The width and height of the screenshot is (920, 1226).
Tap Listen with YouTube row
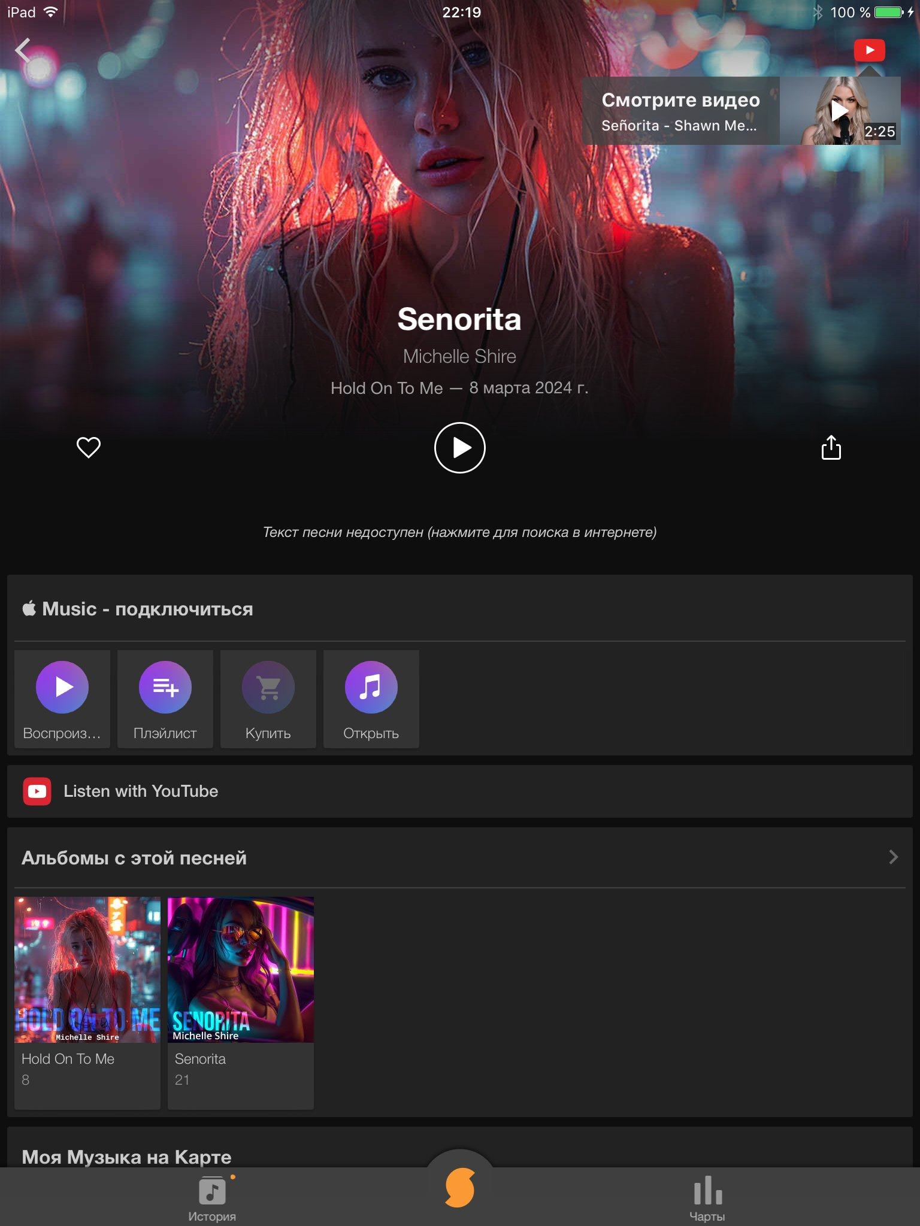tap(459, 791)
